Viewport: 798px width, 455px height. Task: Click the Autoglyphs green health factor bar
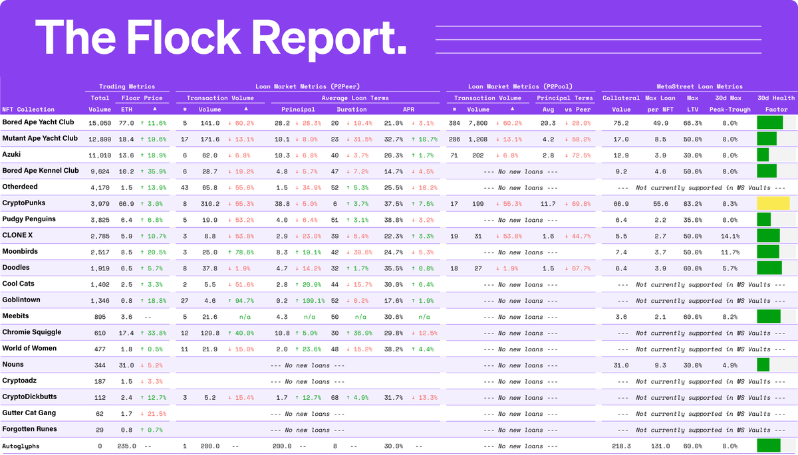(769, 446)
